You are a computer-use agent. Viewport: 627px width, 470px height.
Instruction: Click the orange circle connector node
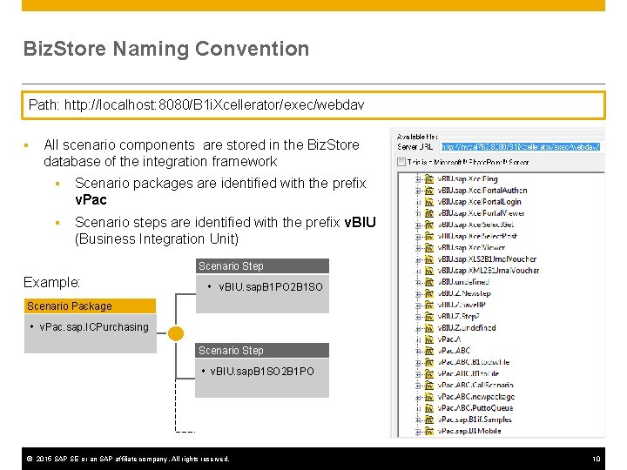(x=176, y=333)
